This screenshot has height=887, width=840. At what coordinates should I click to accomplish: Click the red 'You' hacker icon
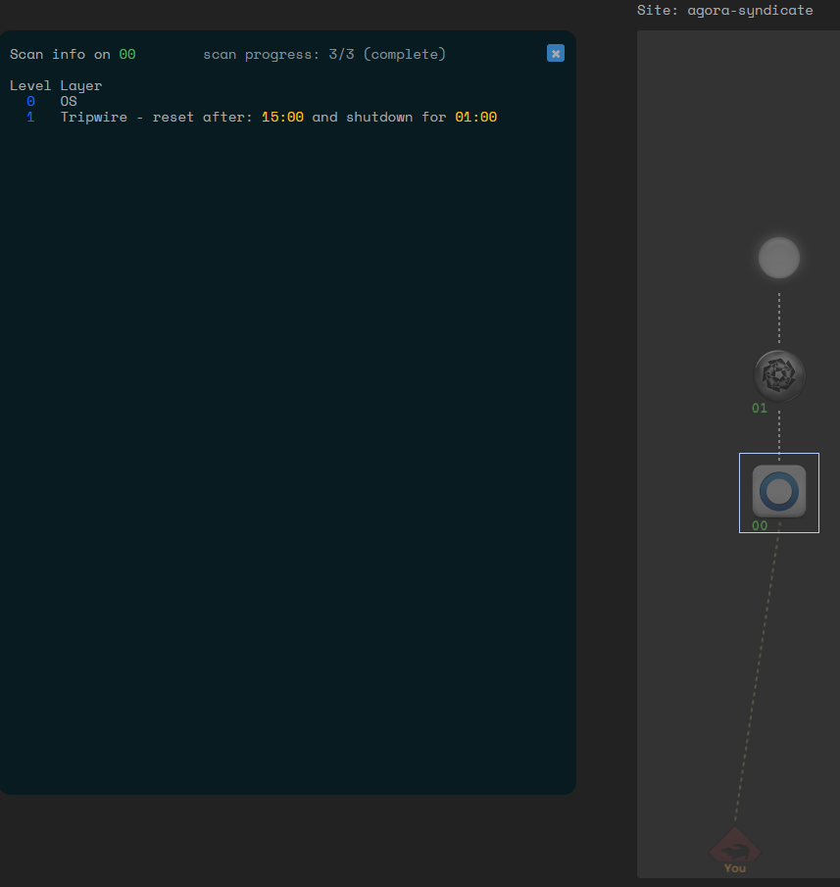point(734,848)
